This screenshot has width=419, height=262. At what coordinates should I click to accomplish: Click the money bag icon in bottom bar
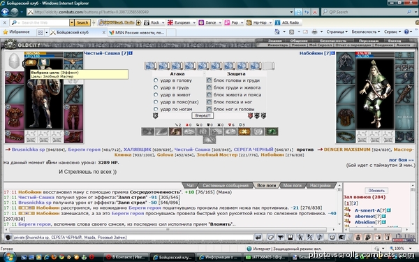point(358,238)
